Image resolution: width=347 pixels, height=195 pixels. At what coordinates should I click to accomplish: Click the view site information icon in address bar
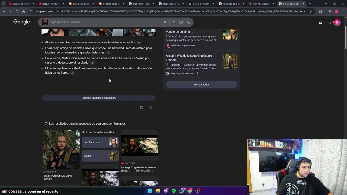pos(31,11)
